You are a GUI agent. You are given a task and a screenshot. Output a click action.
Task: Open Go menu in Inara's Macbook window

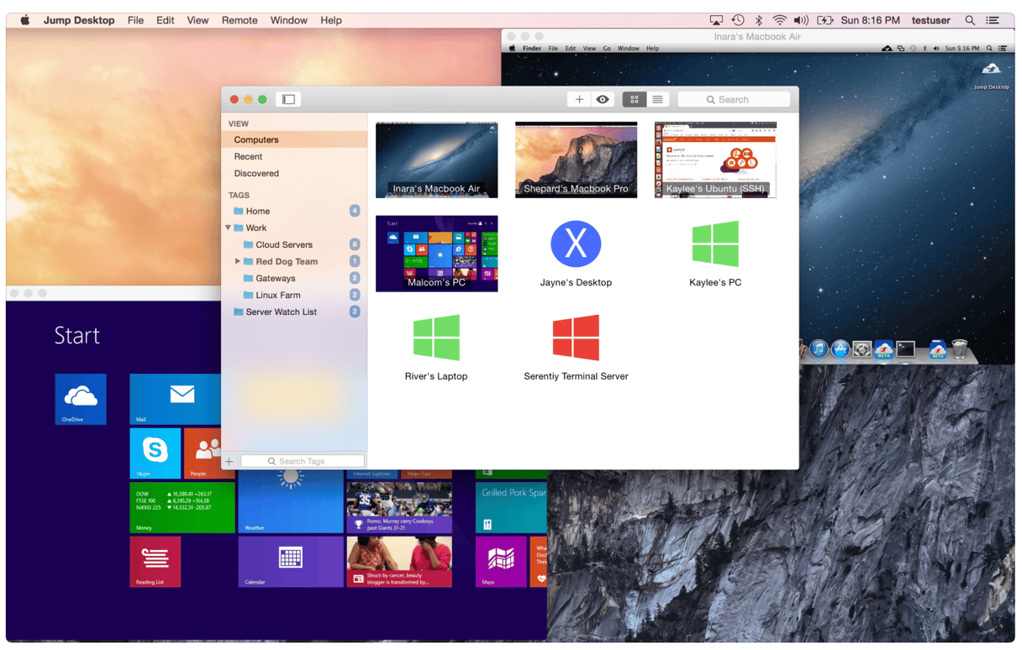tap(607, 49)
